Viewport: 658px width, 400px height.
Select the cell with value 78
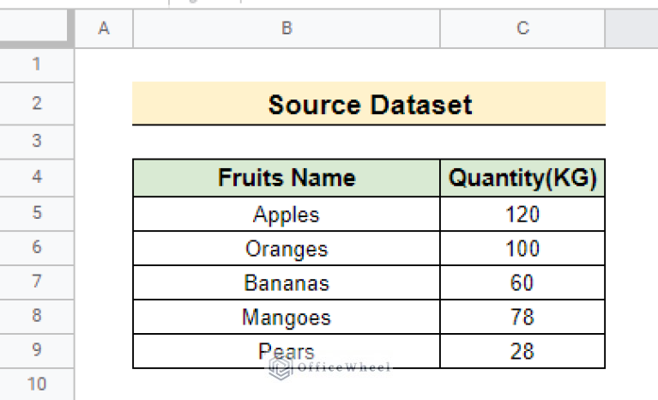[x=522, y=317]
